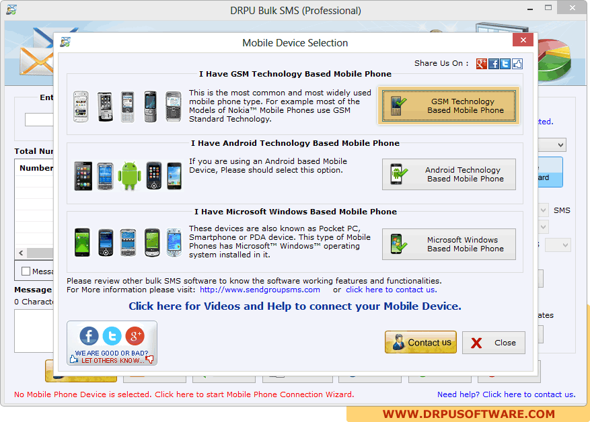This screenshot has height=422, width=590.
Task: Click the Facebook share icon at top
Action: click(493, 64)
